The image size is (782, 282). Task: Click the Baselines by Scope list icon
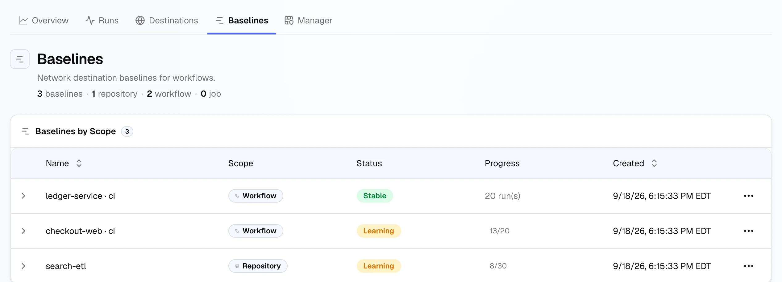click(25, 131)
